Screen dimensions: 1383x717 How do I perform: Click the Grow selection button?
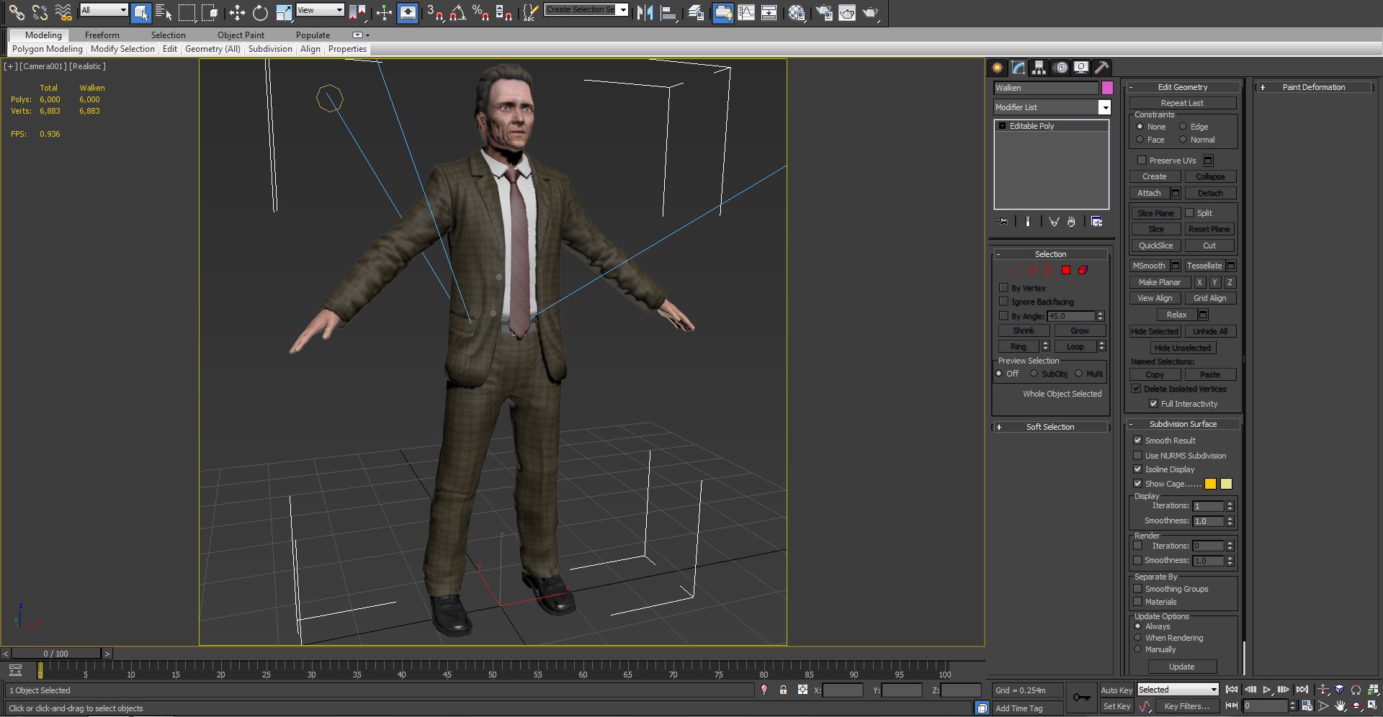1080,330
